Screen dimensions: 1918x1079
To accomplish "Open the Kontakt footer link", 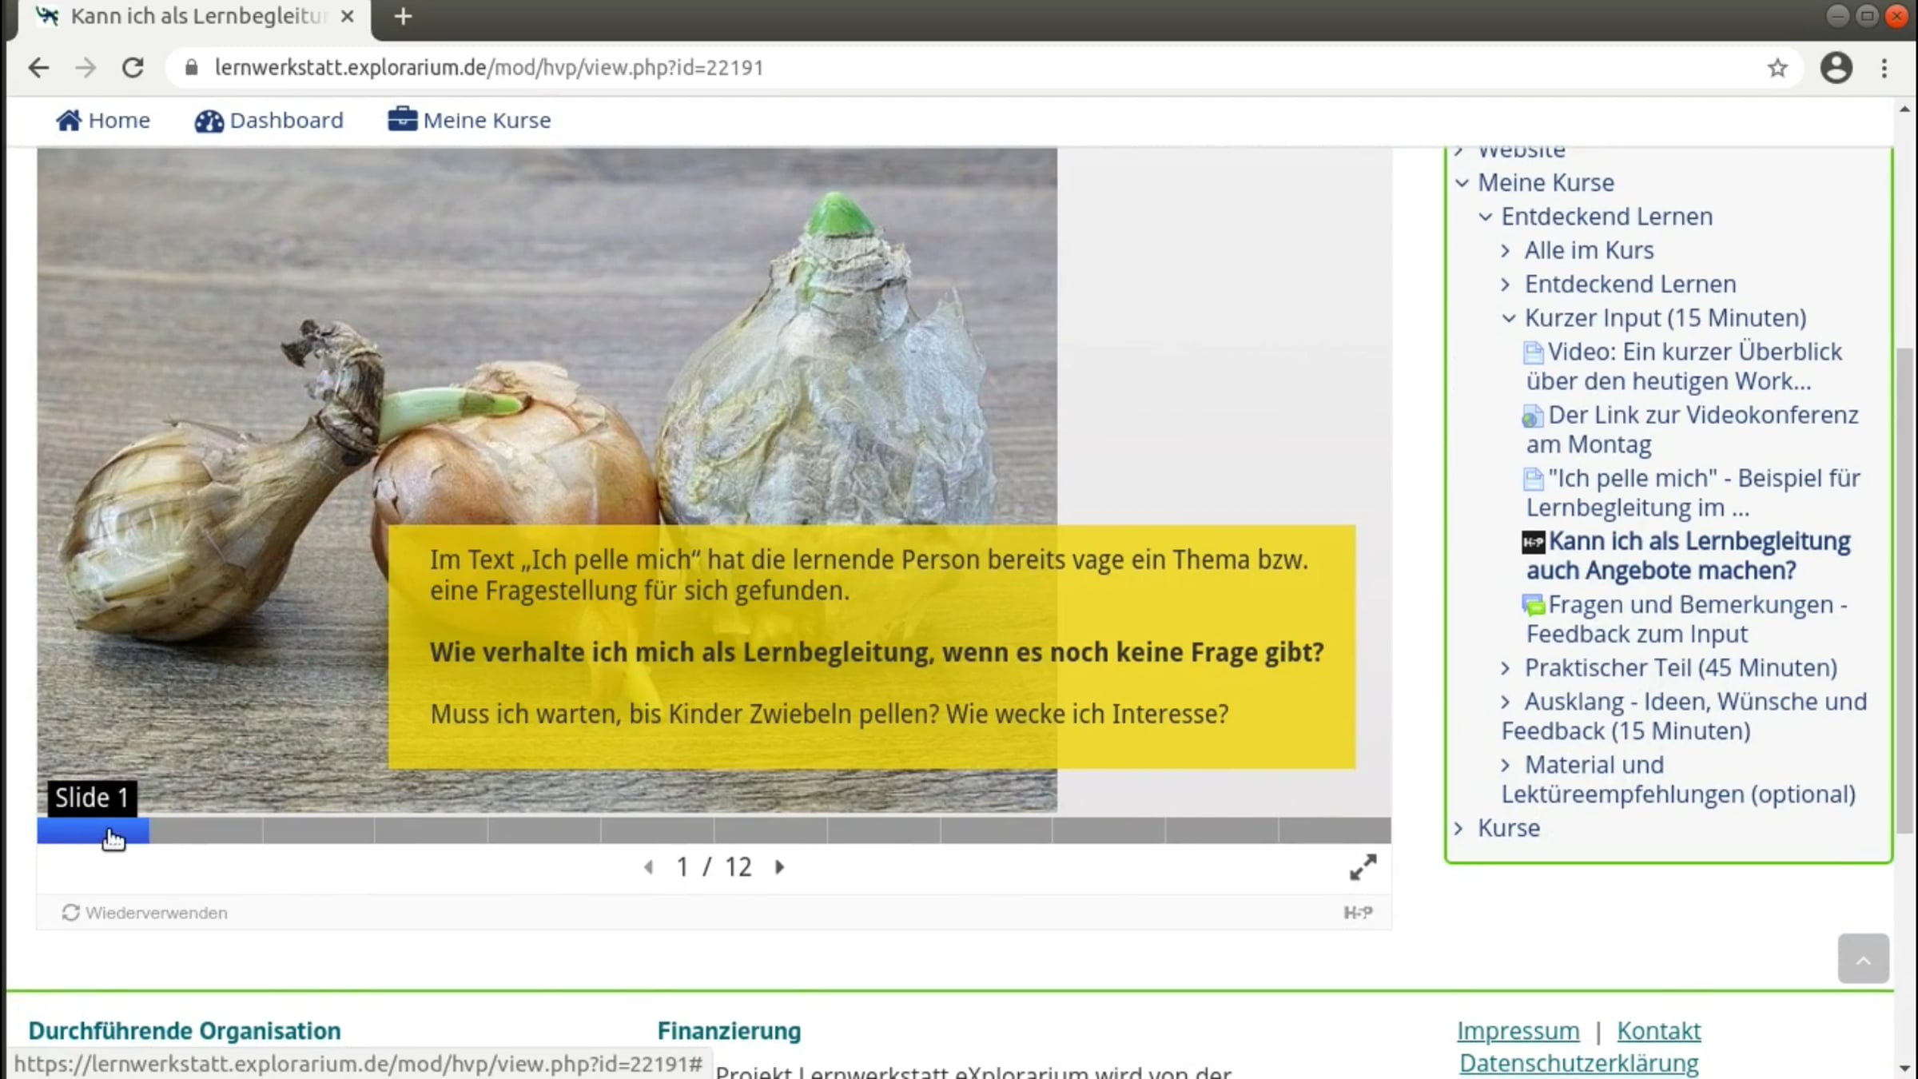I will 1658,1031.
